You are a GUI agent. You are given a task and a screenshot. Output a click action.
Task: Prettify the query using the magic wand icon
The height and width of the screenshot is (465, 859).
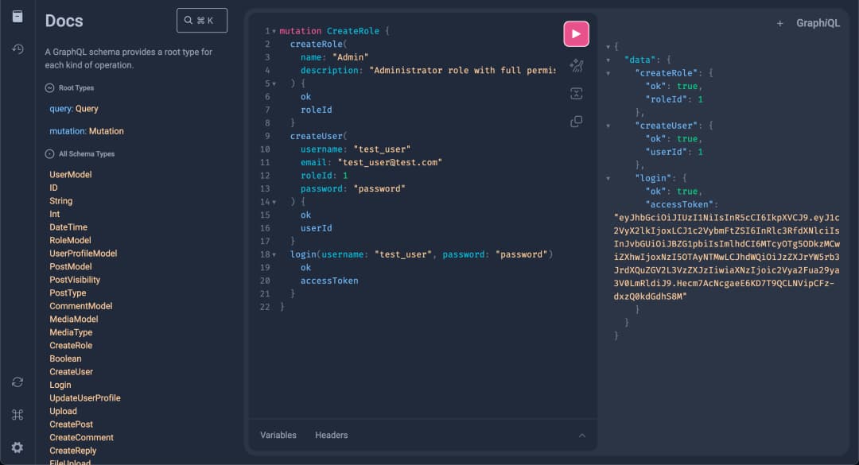coord(577,67)
